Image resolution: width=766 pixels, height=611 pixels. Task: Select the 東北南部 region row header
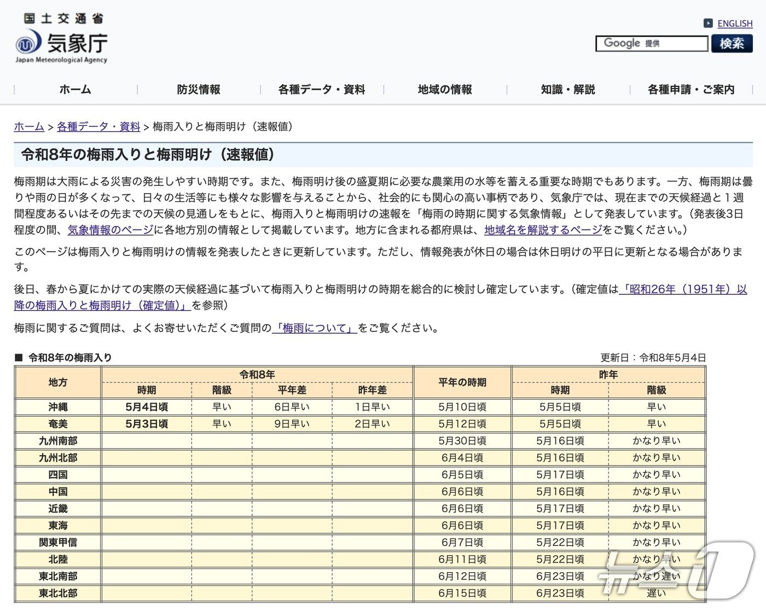pos(58,577)
